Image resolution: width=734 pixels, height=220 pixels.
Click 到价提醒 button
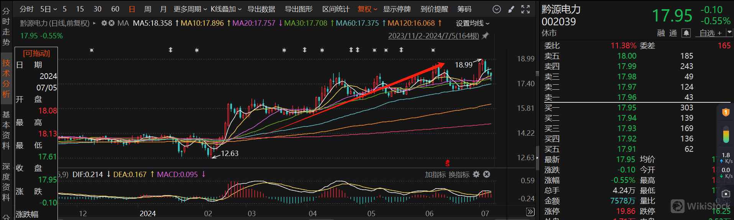pos(434,9)
